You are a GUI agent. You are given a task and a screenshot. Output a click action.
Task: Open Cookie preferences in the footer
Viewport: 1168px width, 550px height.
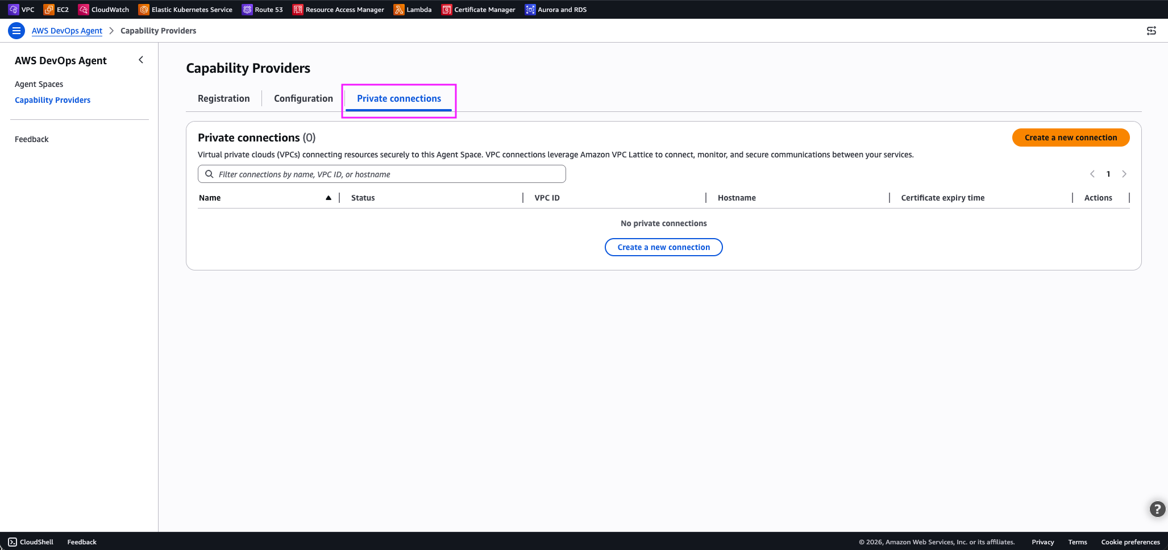click(x=1130, y=542)
